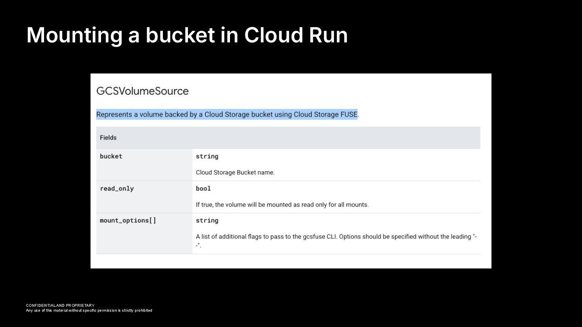This screenshot has height=327, width=582.
Task: Click the string type in bucket row
Action: tap(207, 156)
